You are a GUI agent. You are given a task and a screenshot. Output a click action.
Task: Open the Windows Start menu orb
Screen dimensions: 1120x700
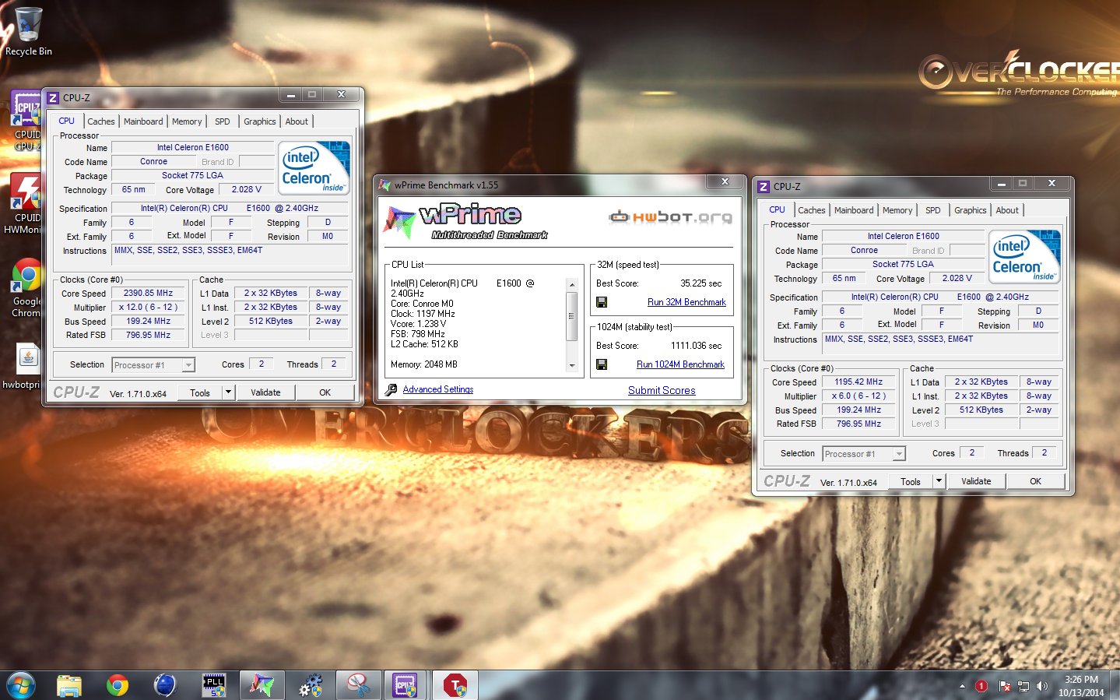pyautogui.click(x=21, y=685)
